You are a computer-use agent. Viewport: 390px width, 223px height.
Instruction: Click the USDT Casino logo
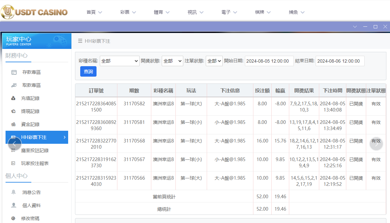pyautogui.click(x=34, y=12)
